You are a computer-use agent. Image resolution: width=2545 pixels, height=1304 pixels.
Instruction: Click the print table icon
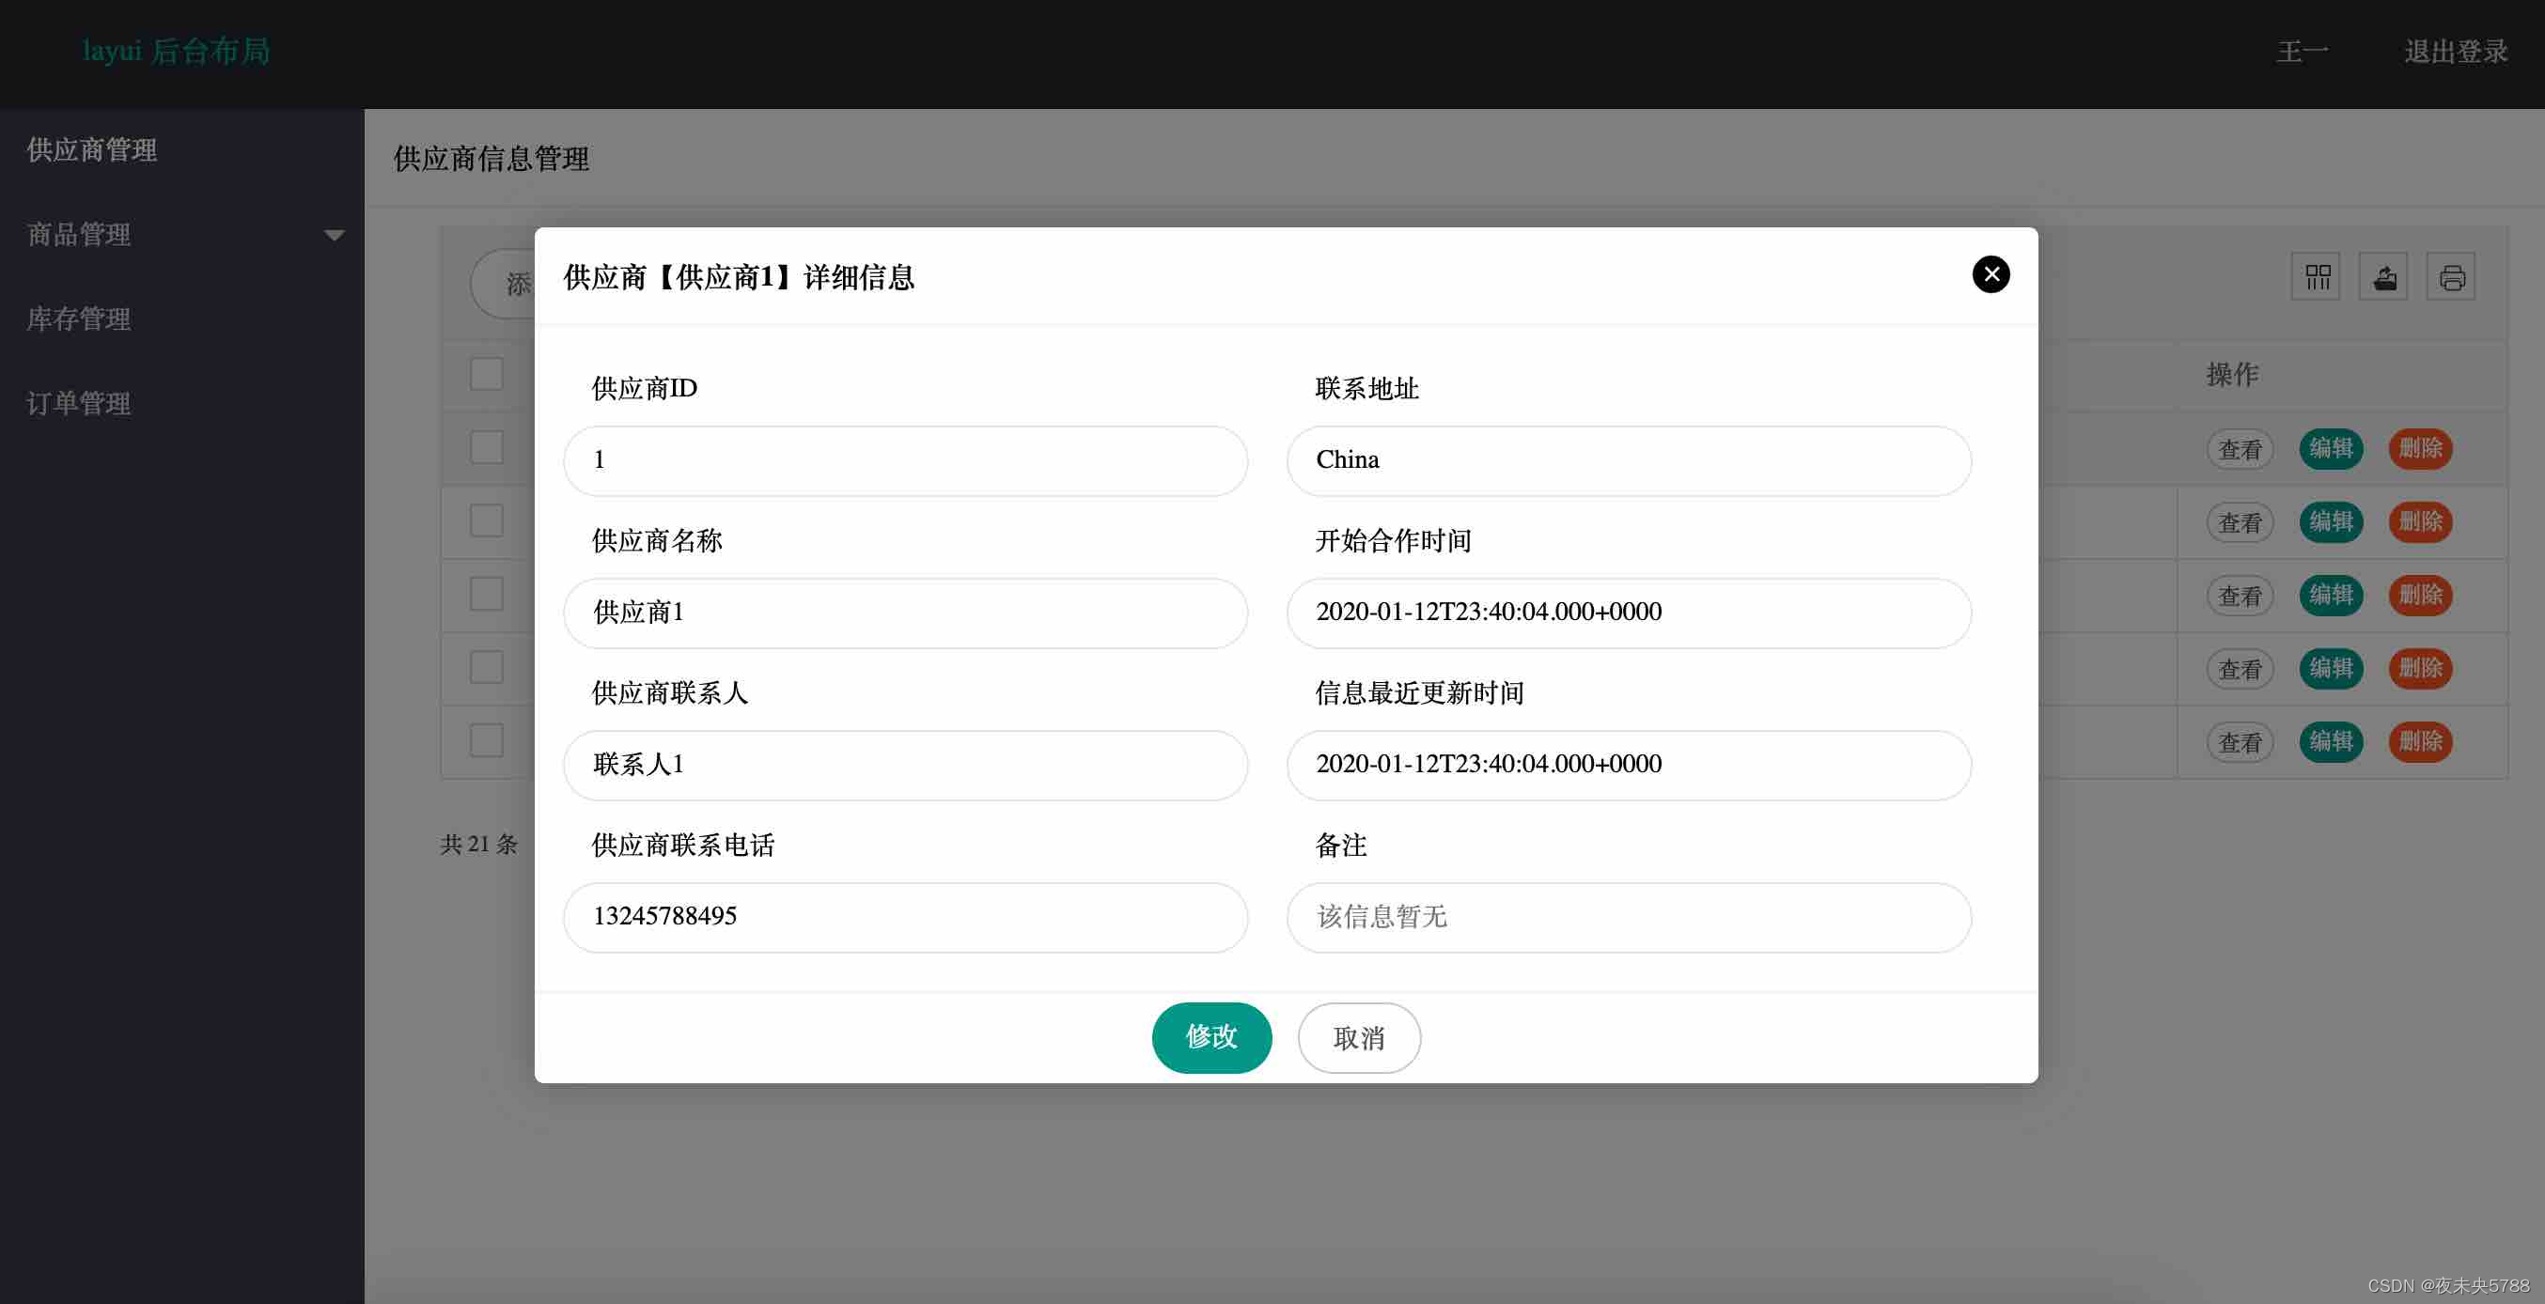pyautogui.click(x=2451, y=277)
